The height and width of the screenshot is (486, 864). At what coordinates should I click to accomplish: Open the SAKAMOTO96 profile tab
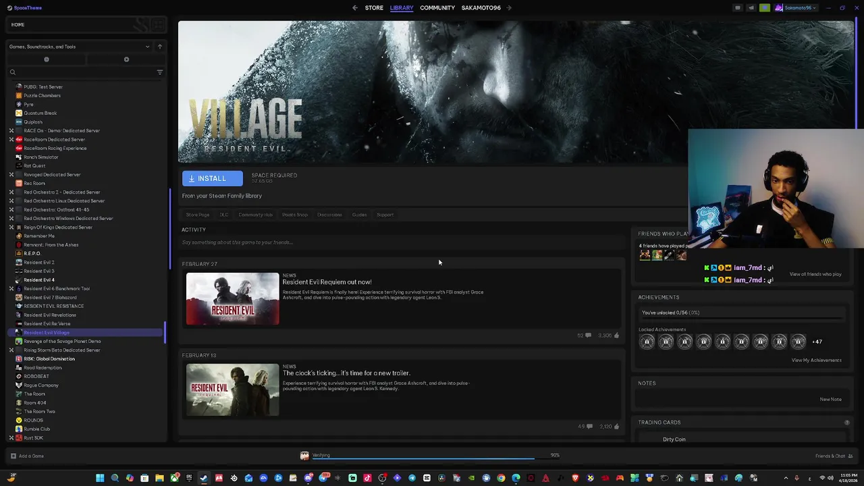pos(481,8)
